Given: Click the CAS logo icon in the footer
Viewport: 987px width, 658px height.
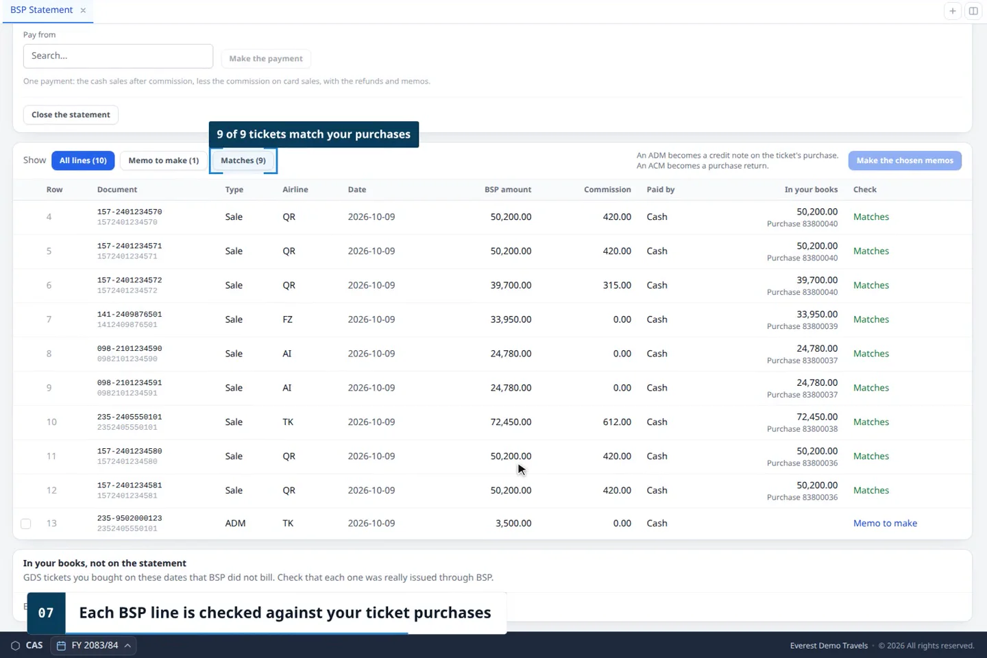Looking at the screenshot, I should pyautogui.click(x=15, y=646).
